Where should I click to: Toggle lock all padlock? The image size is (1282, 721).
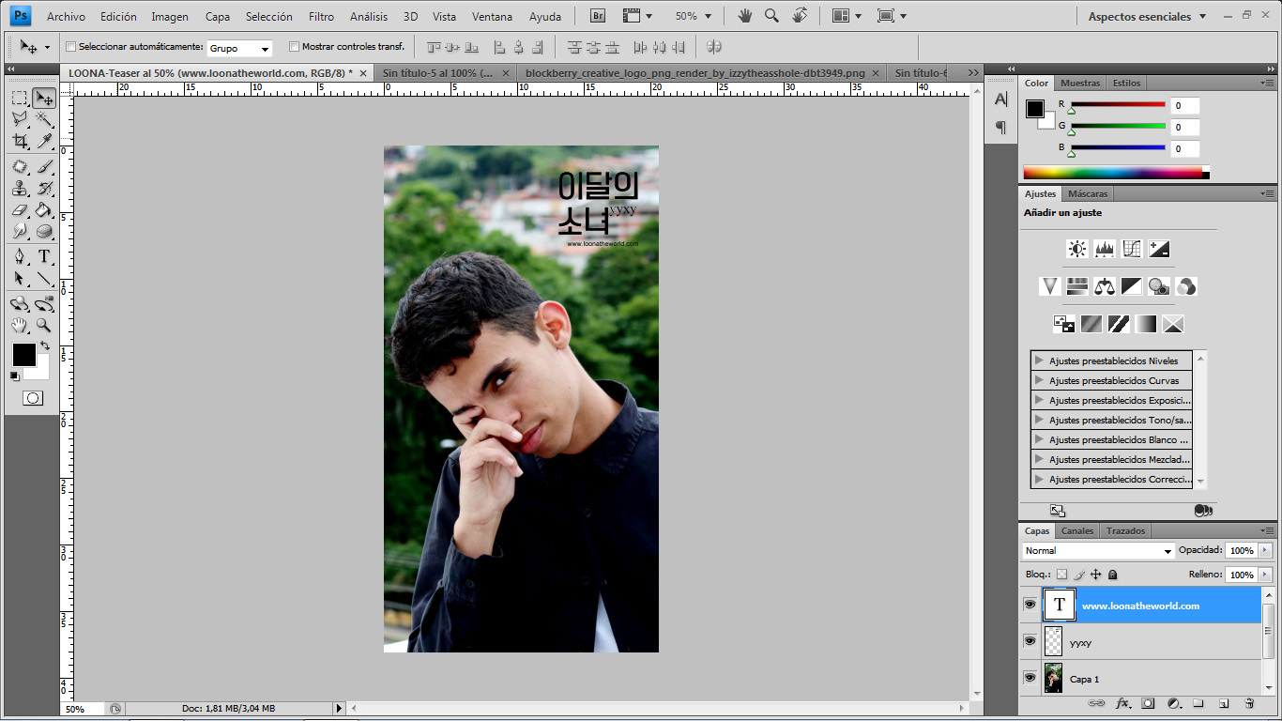[1113, 575]
